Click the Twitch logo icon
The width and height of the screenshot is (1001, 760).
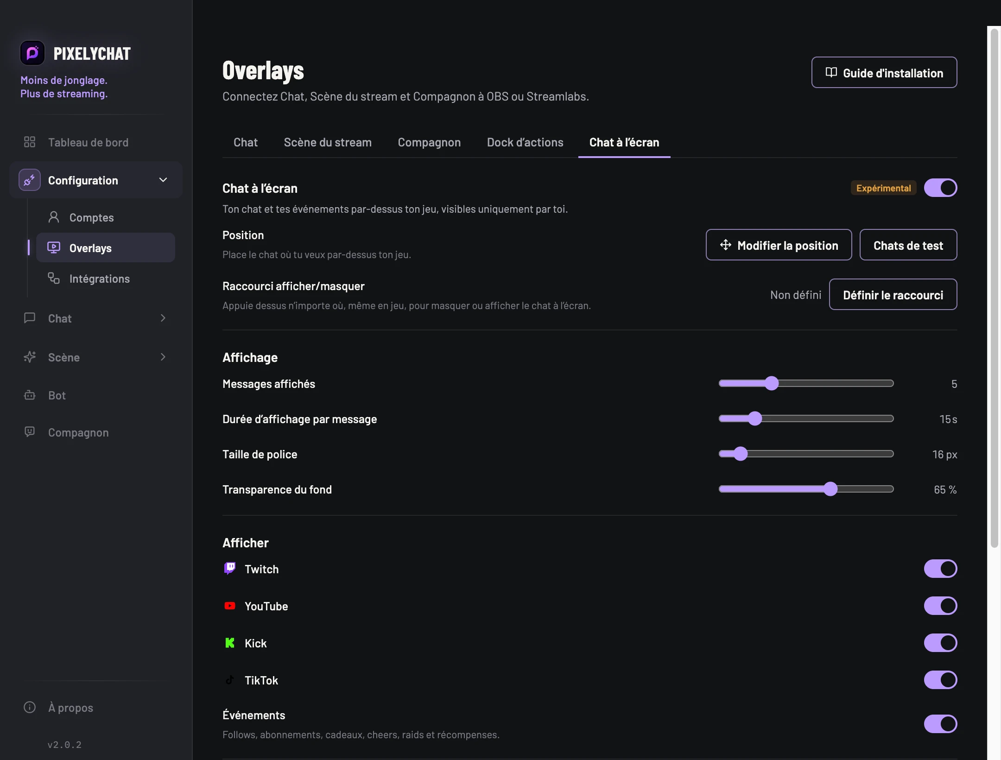click(x=230, y=568)
